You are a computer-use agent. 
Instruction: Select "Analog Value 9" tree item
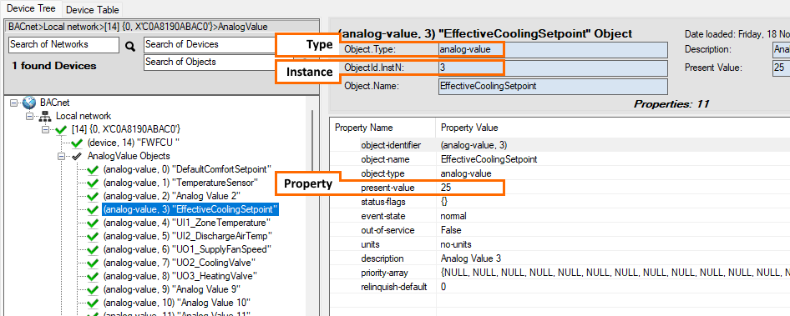coord(171,289)
